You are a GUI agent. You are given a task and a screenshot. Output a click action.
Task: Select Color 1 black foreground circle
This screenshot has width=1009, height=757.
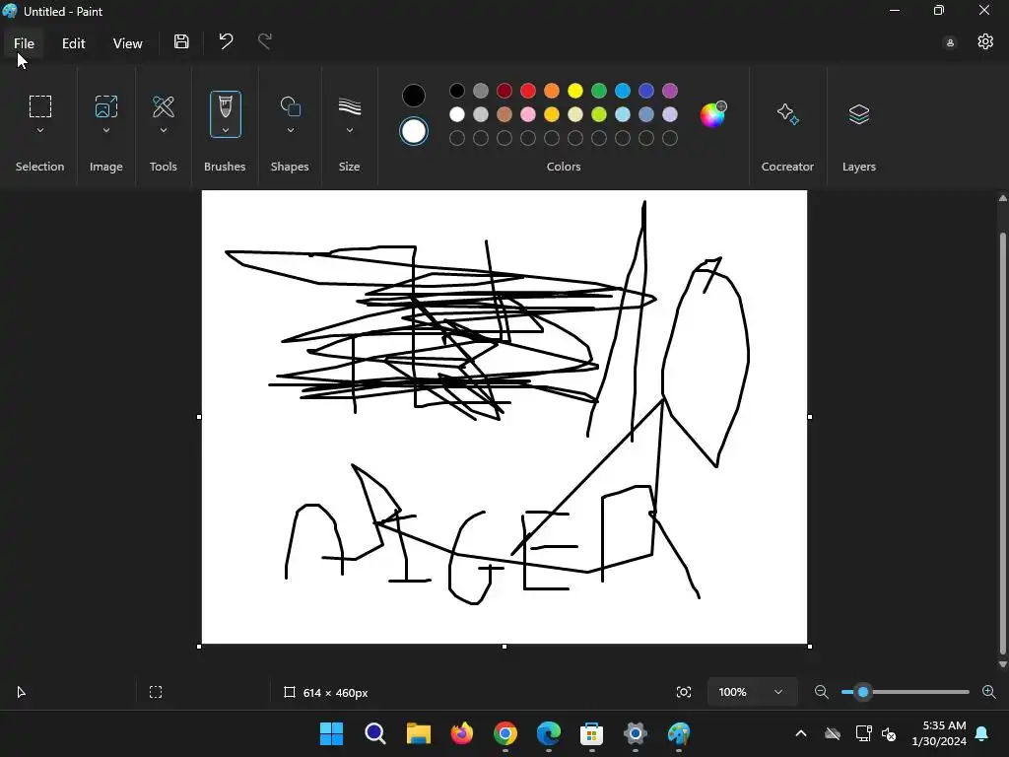coord(414,96)
